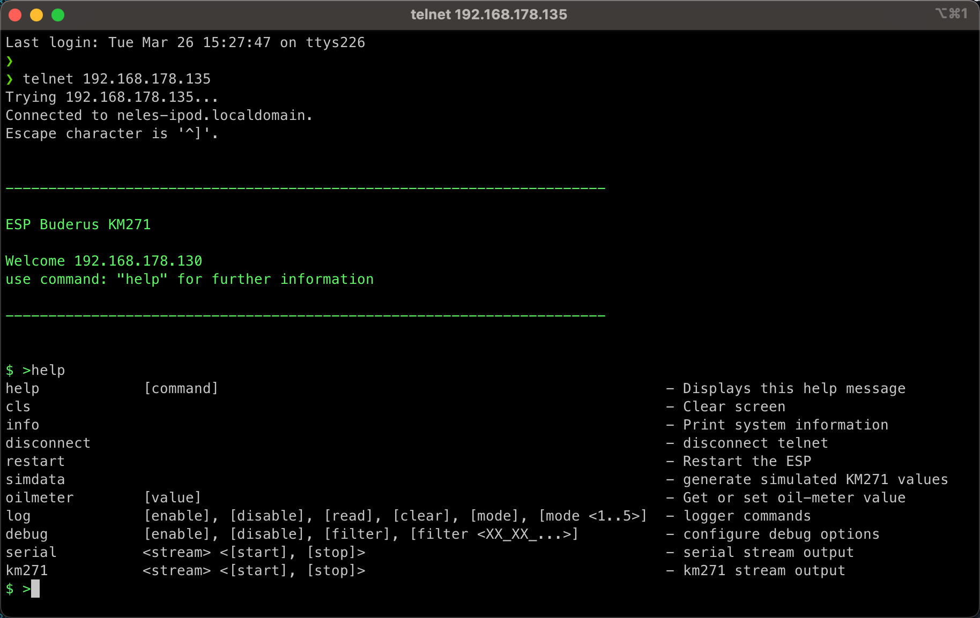The width and height of the screenshot is (980, 618).
Task: Click the 'restart' command name
Action: tap(35, 461)
